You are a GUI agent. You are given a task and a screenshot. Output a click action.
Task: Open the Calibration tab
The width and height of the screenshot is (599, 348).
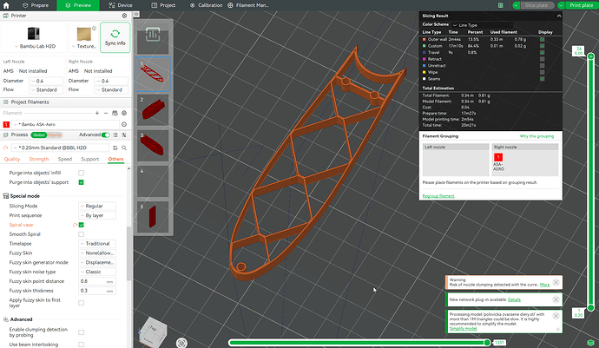(x=206, y=5)
